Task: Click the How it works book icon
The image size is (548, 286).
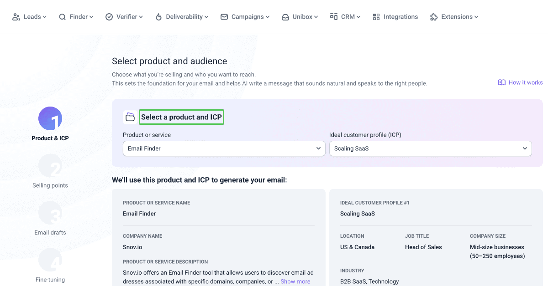Action: [502, 82]
